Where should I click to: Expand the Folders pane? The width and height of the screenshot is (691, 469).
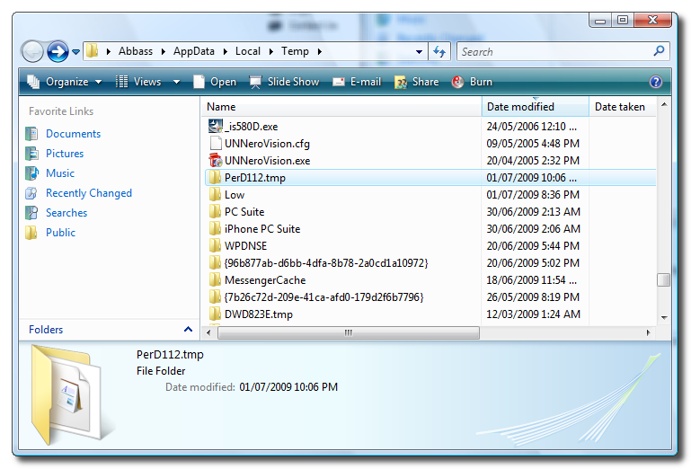[x=188, y=330]
